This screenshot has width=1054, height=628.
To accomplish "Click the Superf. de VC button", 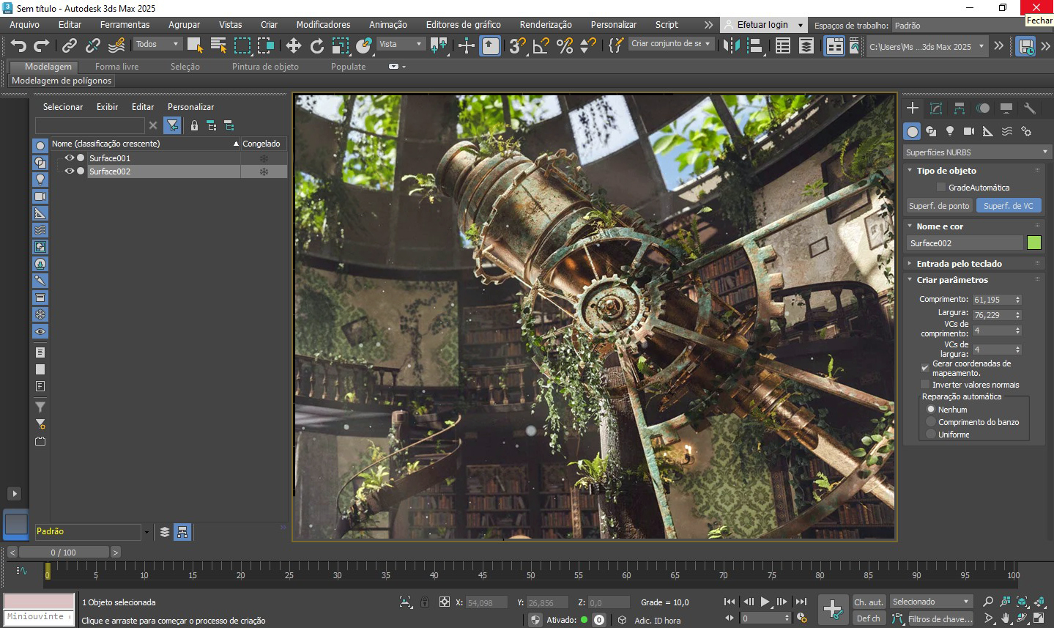I will tap(1008, 206).
